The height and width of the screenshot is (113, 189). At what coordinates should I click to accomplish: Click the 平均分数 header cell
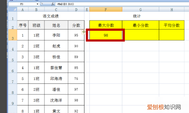click(172, 25)
